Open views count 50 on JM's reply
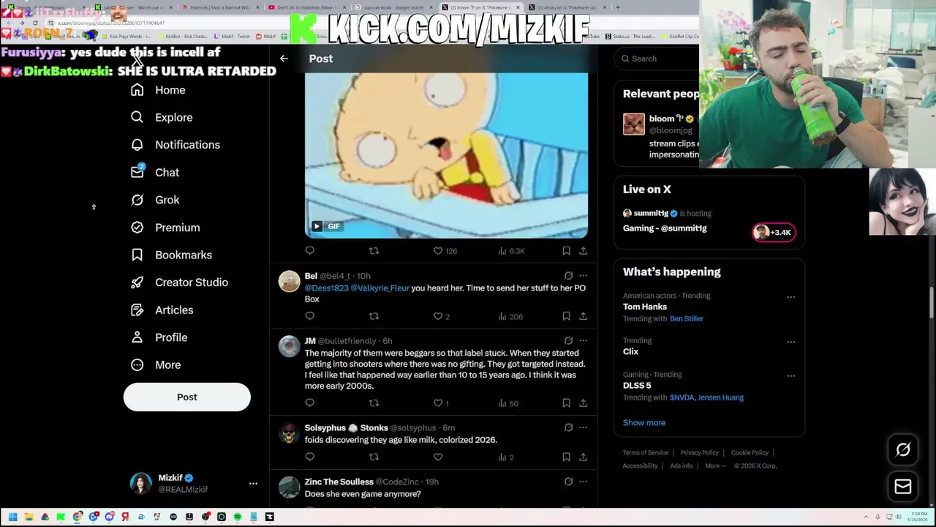 pos(508,403)
